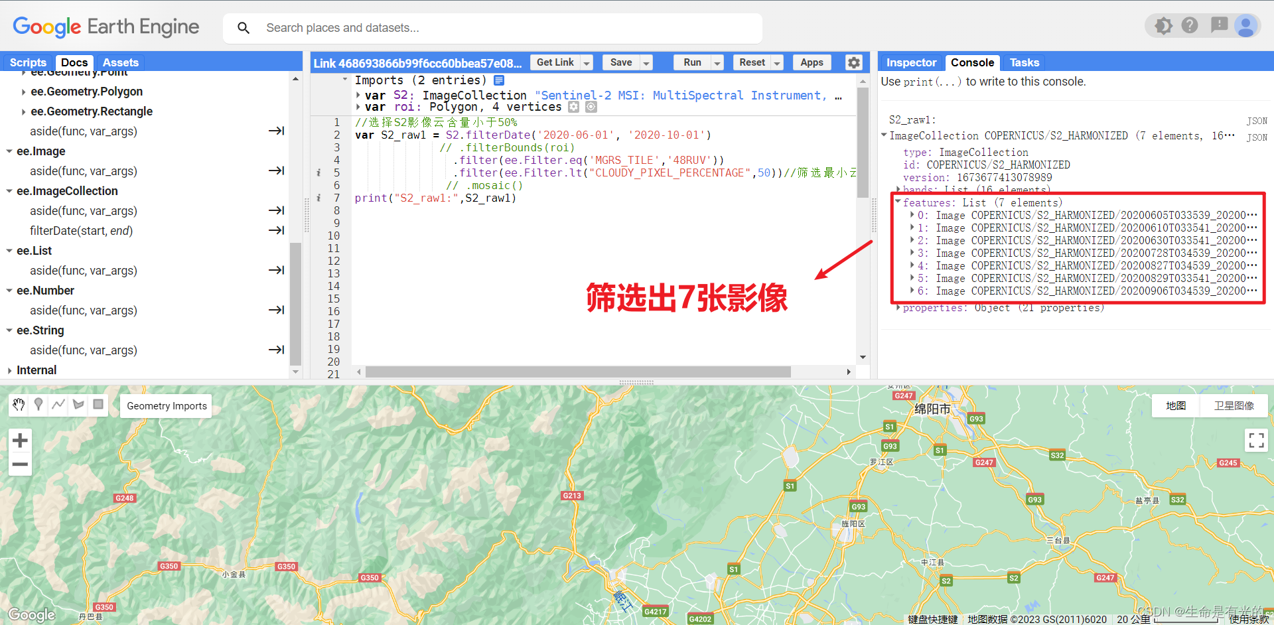Click the code editor vertical scrollbar
Image resolution: width=1274 pixels, height=625 pixels.
863,143
